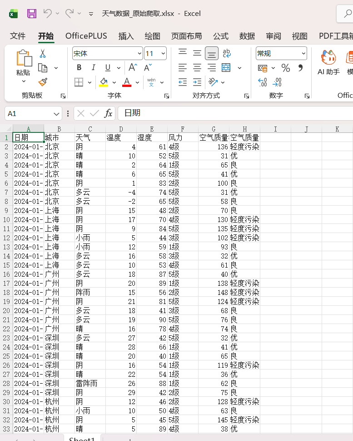The height and width of the screenshot is (441, 353).
Task: Expand the Merge and Center dropdown arrow
Action: coord(239,68)
